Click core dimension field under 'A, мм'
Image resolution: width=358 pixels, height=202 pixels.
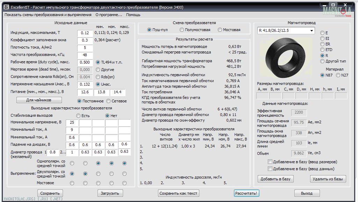coord(263,96)
